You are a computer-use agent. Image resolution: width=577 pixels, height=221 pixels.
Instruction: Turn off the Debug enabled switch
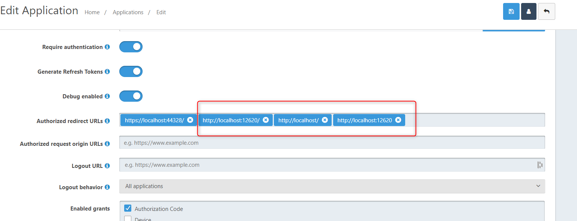point(131,96)
